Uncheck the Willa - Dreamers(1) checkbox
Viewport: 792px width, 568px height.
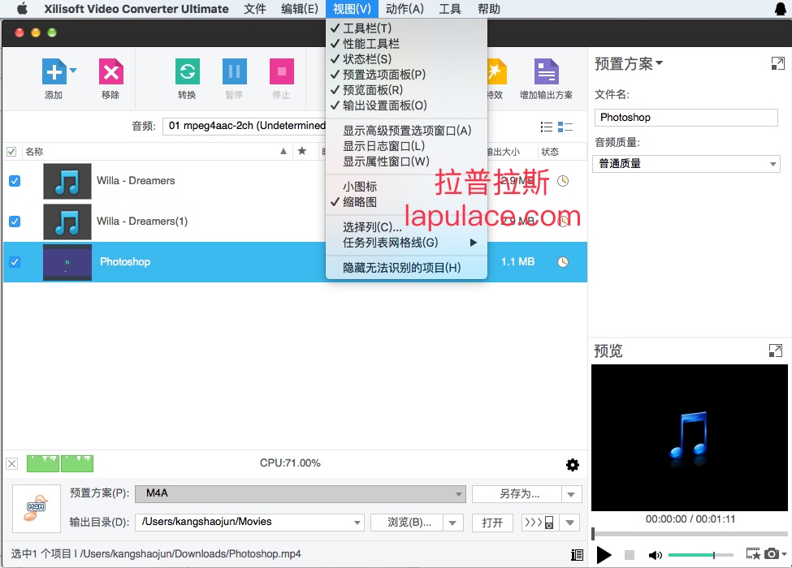tap(14, 222)
